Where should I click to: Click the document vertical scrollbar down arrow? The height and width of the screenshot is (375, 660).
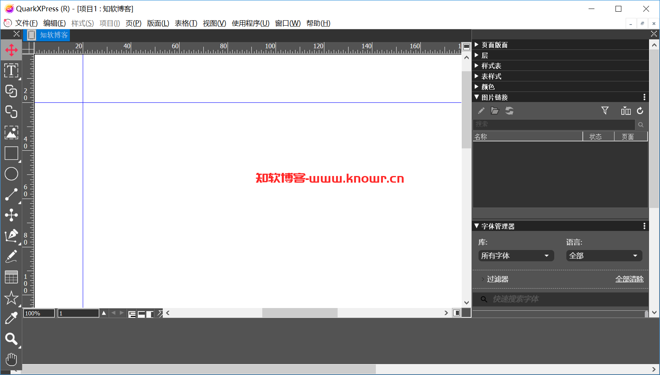click(466, 303)
